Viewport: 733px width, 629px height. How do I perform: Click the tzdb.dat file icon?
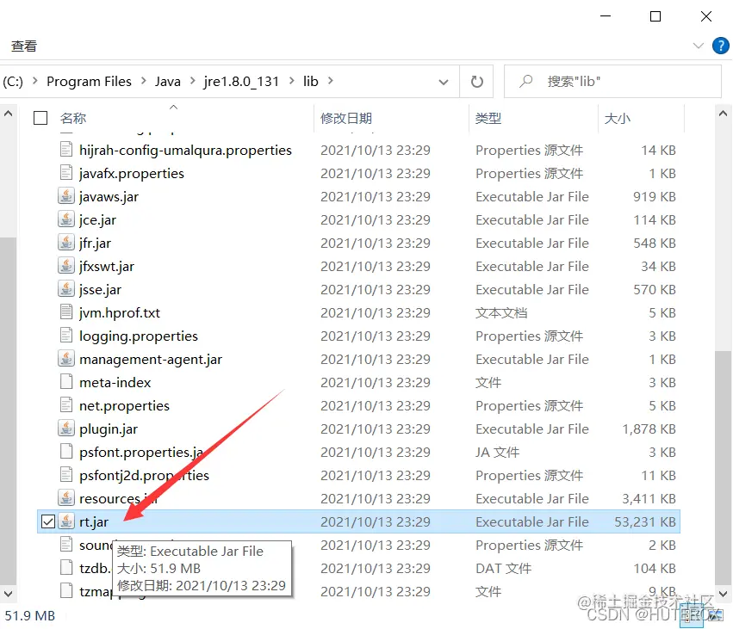(66, 568)
